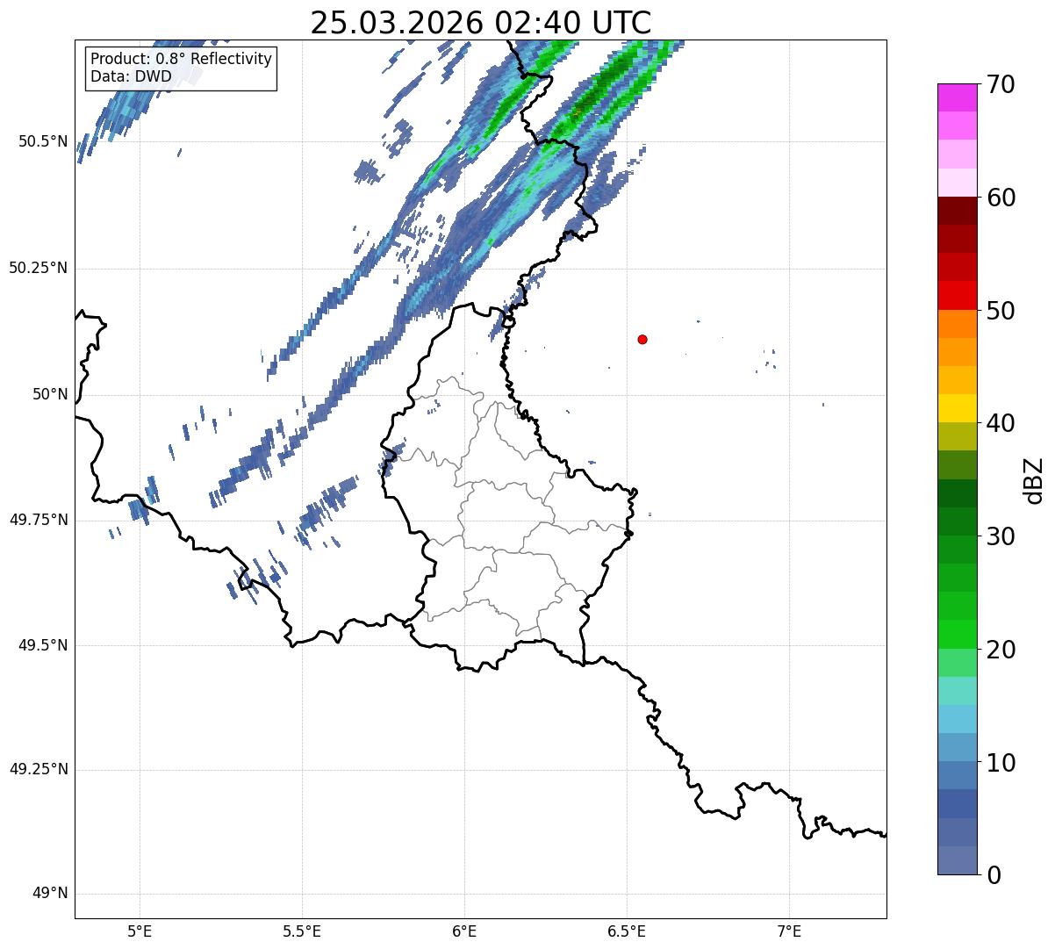The image size is (1055, 949).
Task: Click the 7°E longitude label
Action: click(x=789, y=931)
